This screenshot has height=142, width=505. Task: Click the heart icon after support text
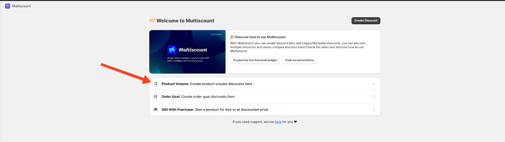click(x=295, y=122)
